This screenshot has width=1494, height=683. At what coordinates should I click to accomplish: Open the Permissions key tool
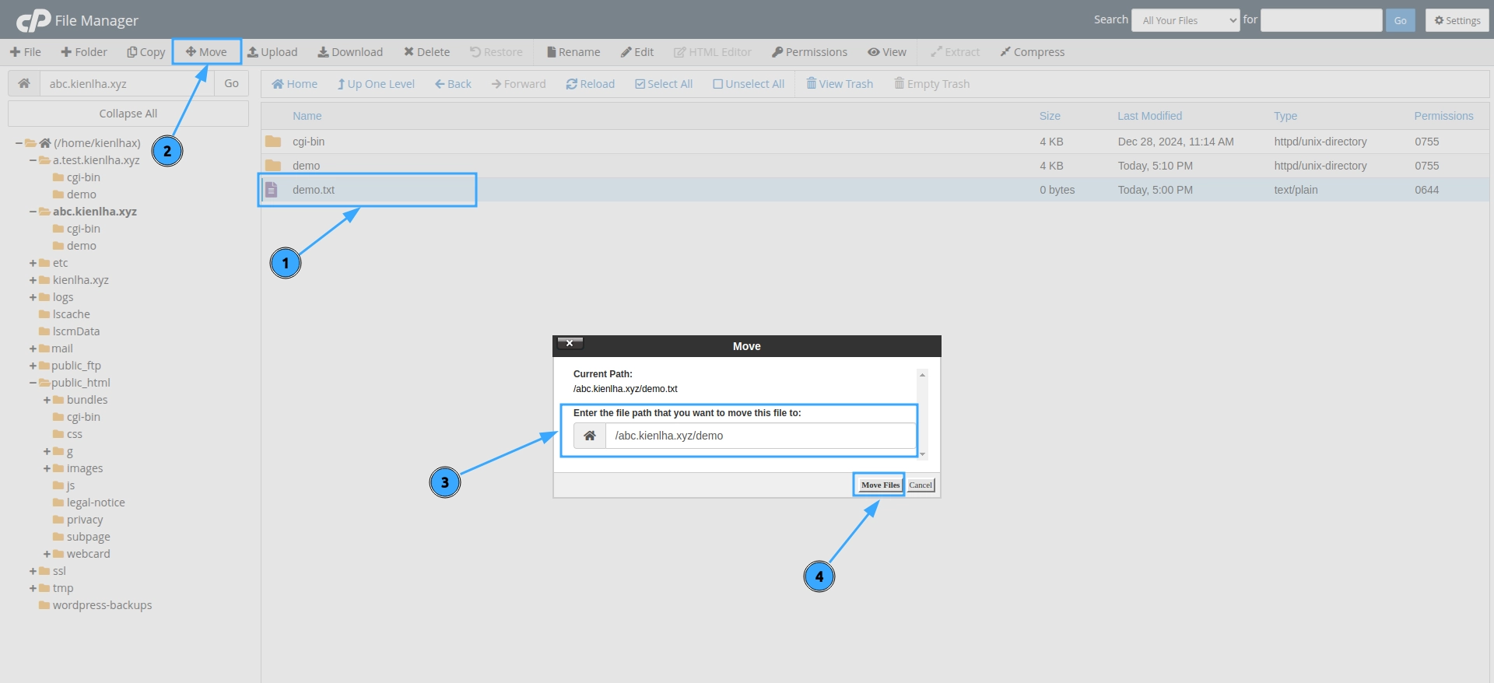click(x=777, y=52)
